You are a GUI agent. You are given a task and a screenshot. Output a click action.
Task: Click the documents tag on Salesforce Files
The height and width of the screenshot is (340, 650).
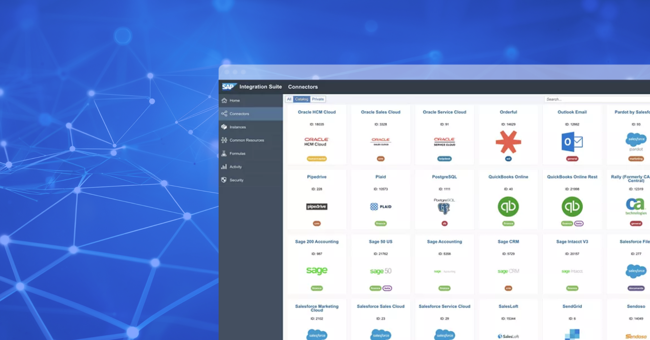[x=636, y=288]
